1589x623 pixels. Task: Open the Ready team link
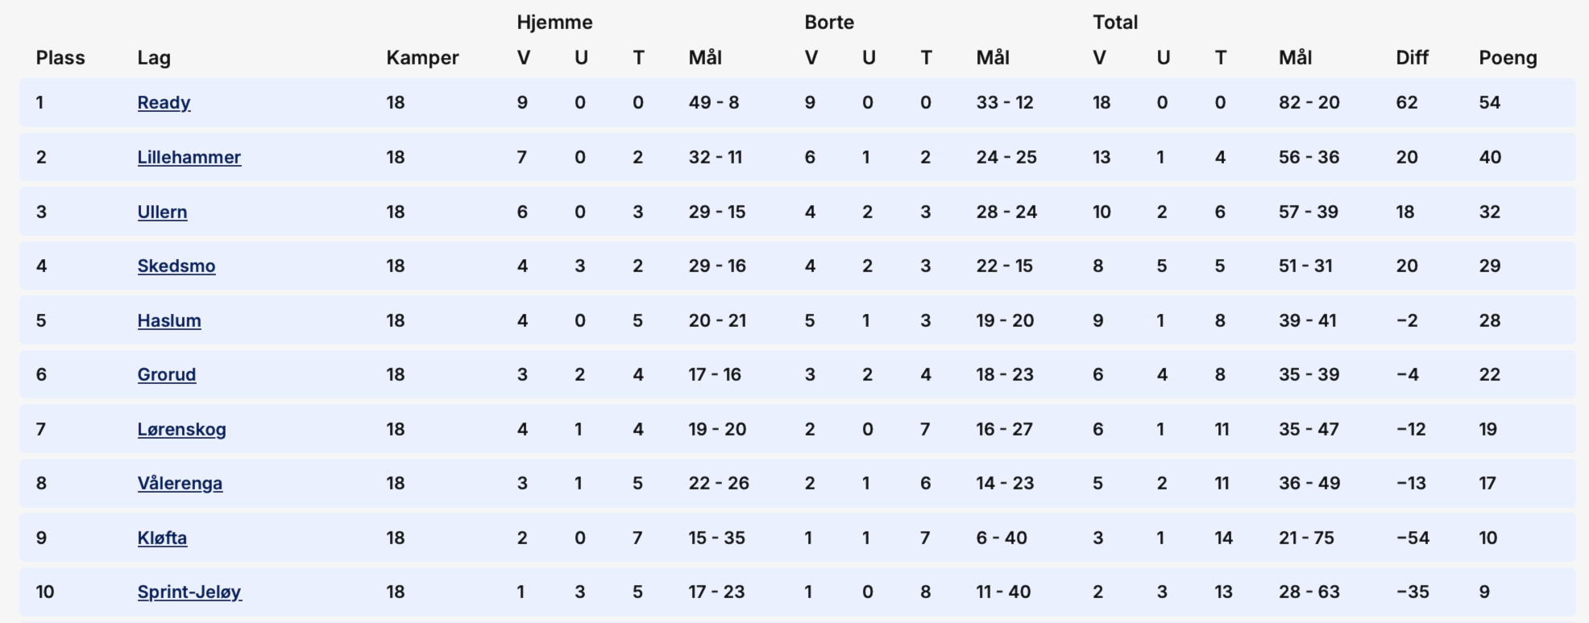tap(164, 103)
